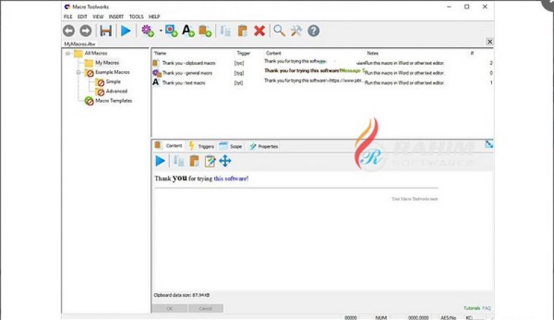The image size is (554, 320).
Task: Collapse the All Macros tree node
Action: coord(67,53)
